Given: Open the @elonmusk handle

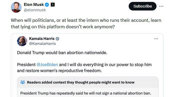Looking at the screenshot, I should 35,10.
